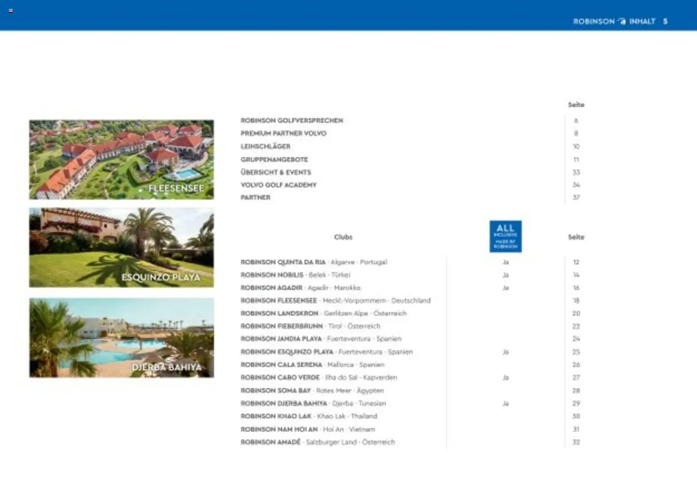Open the Leihschläger entry
Screen dimensions: 697x493
point(265,146)
